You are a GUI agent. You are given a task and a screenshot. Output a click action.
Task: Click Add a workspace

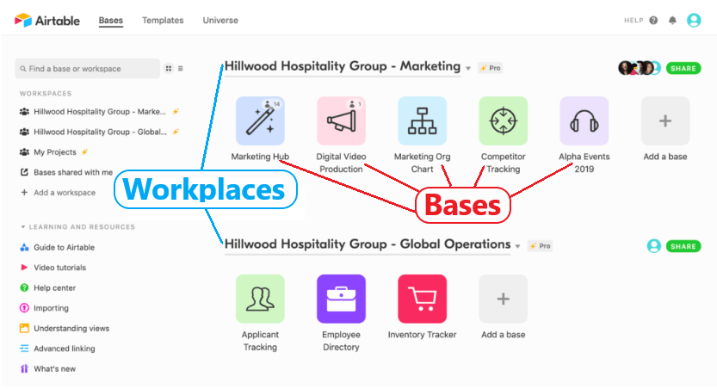pyautogui.click(x=58, y=193)
